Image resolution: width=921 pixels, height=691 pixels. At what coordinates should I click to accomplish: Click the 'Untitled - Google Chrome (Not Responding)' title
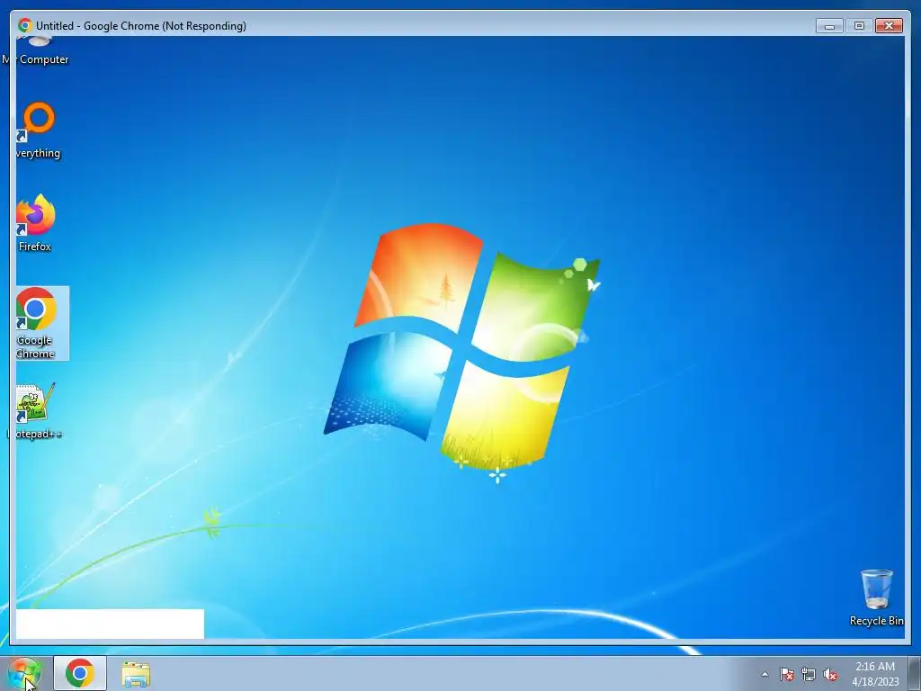[141, 26]
